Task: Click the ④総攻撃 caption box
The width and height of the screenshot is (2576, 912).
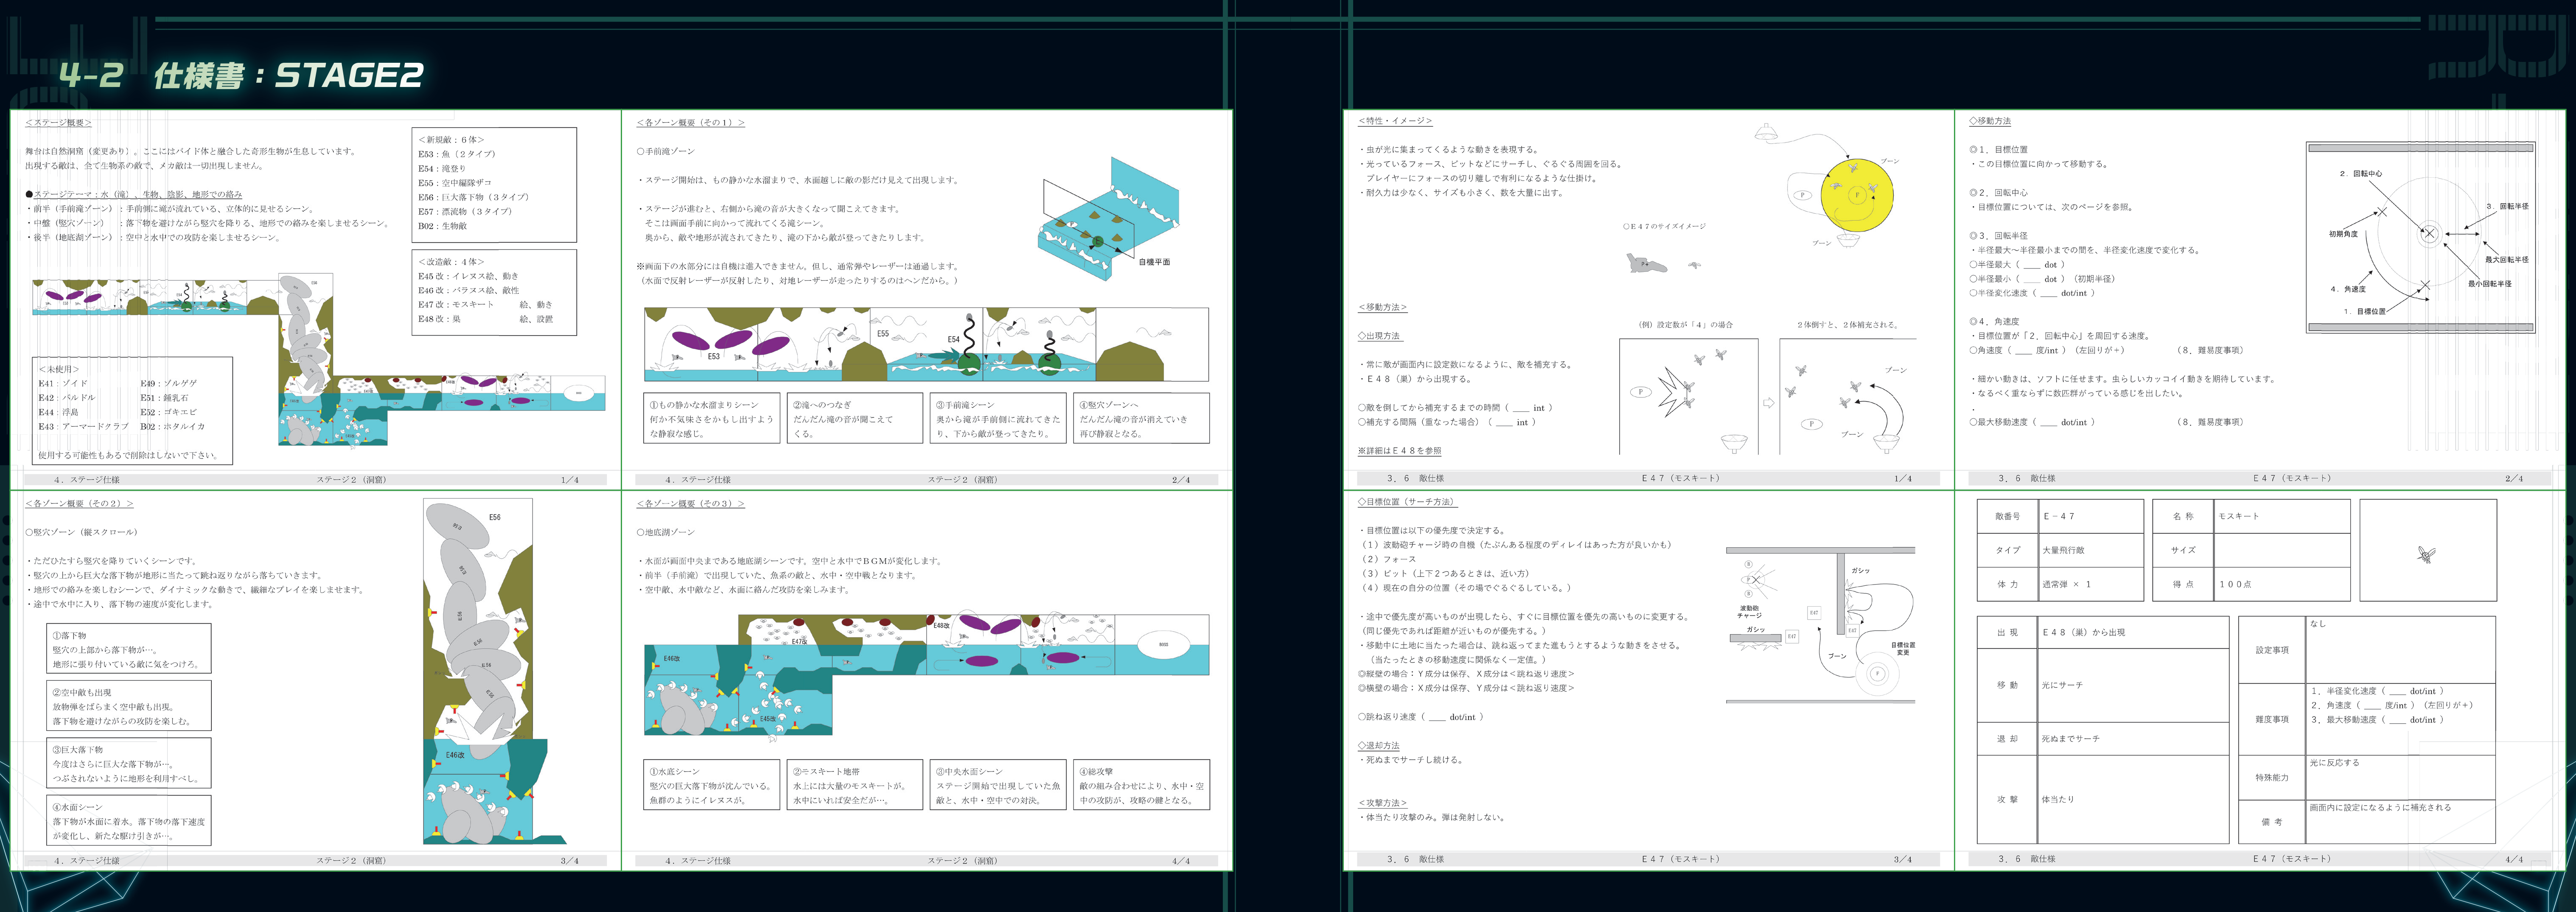Action: tap(1141, 785)
